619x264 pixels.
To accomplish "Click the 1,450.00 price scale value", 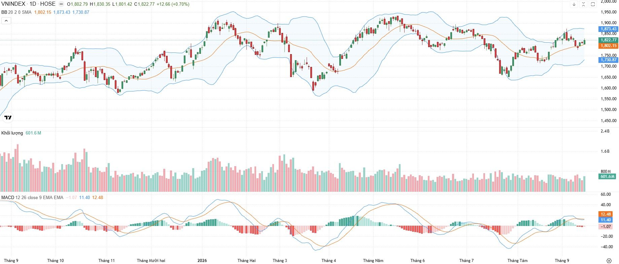I will pos(609,121).
